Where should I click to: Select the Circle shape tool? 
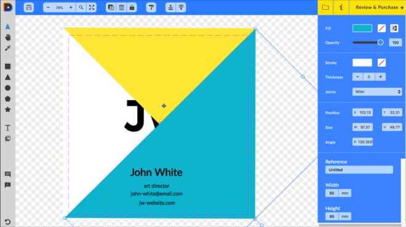8,88
